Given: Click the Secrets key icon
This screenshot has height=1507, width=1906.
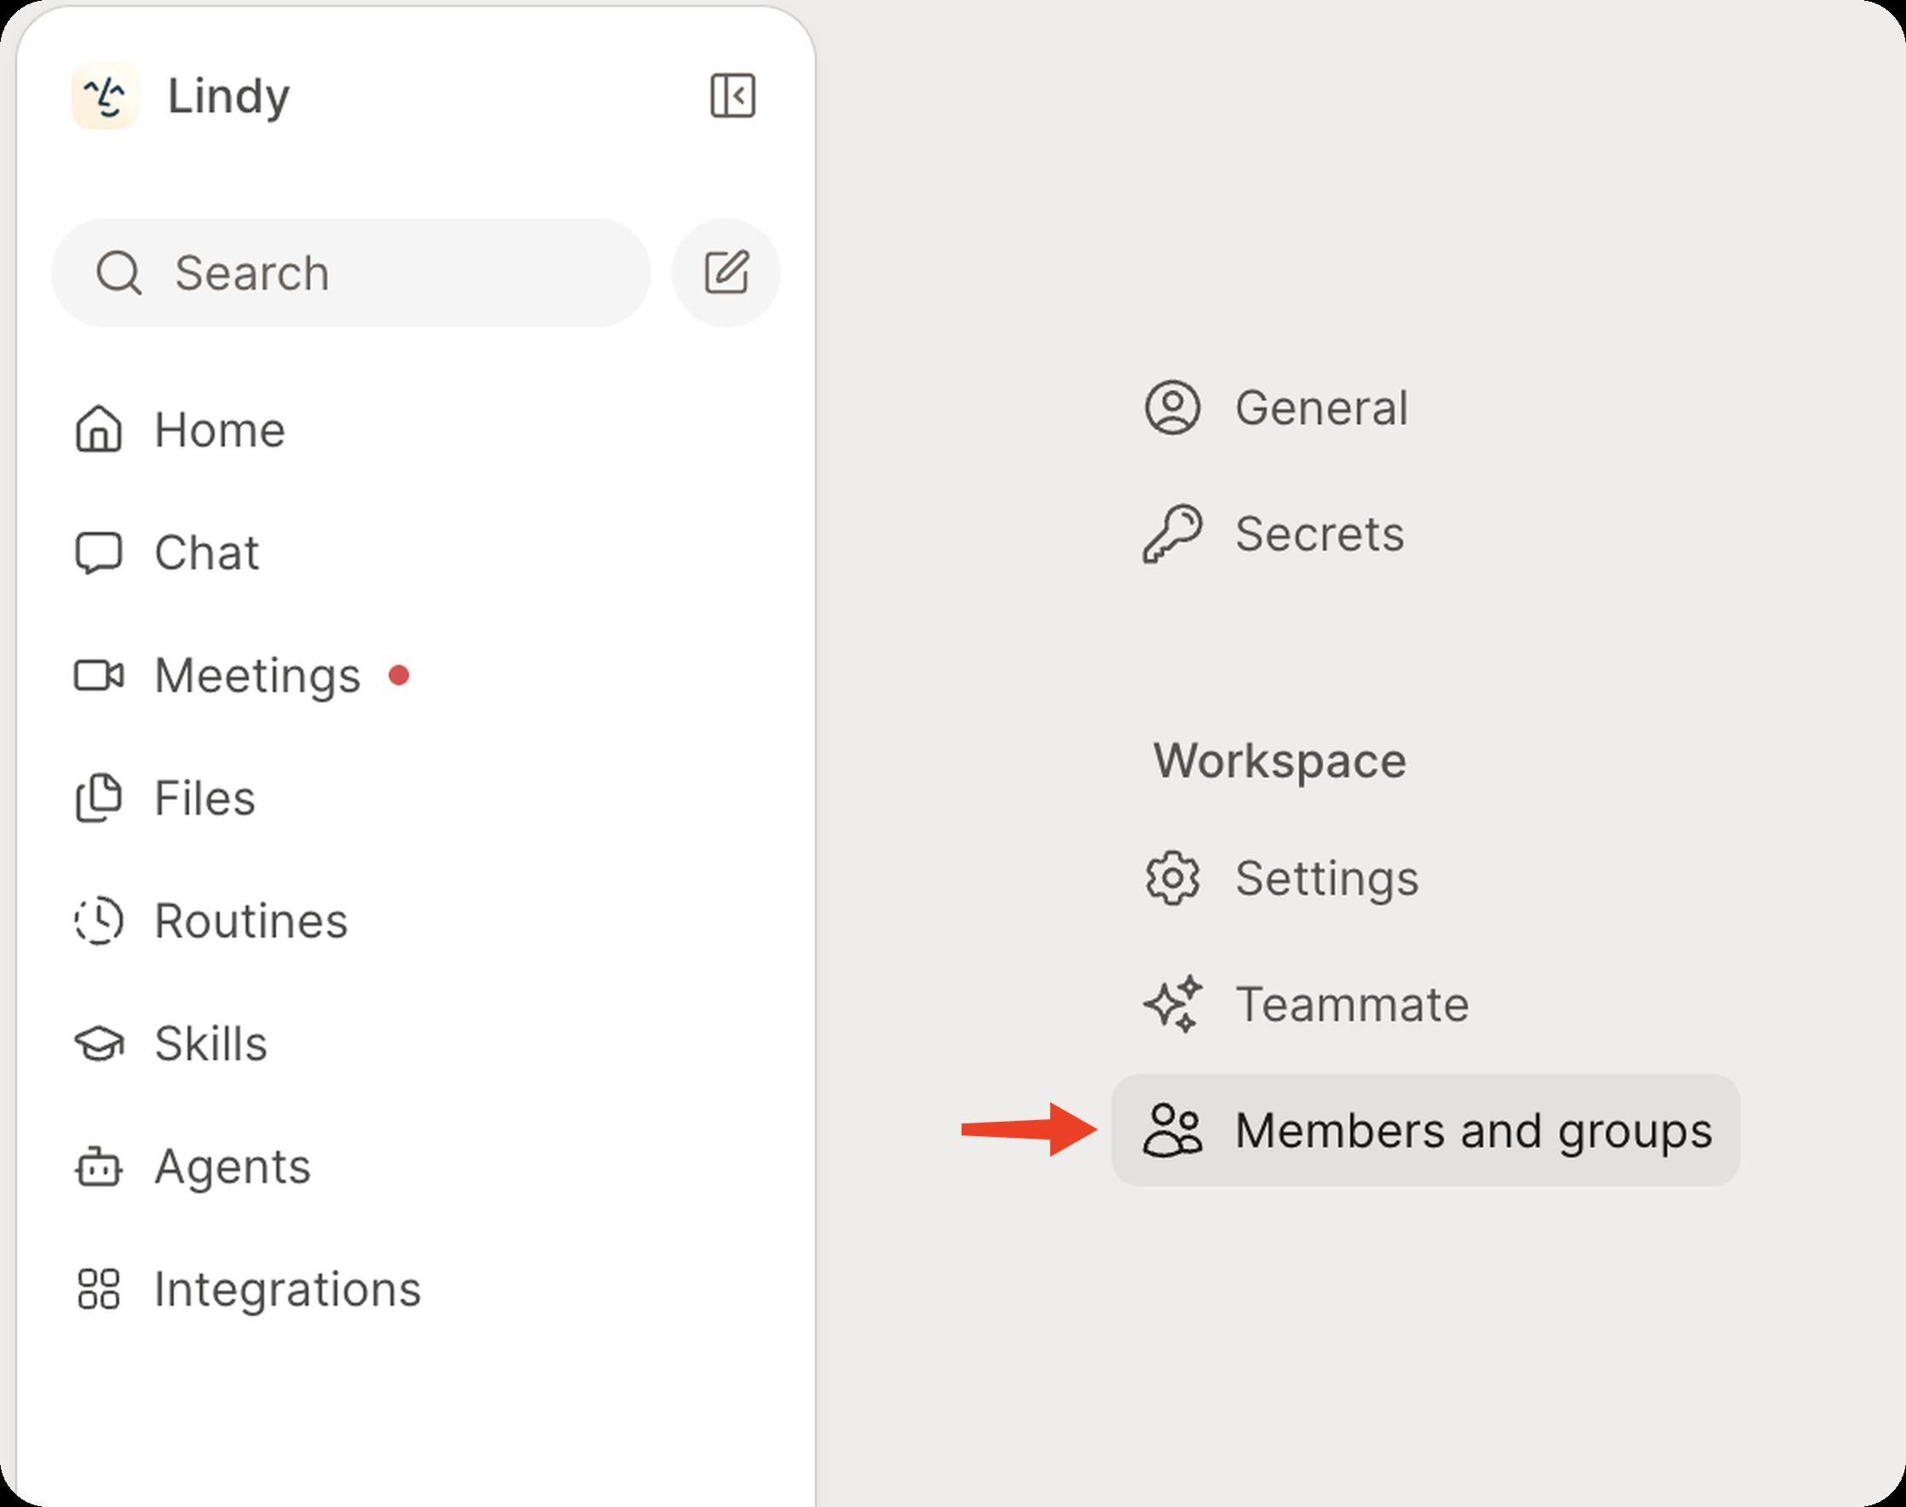Looking at the screenshot, I should pos(1172,534).
